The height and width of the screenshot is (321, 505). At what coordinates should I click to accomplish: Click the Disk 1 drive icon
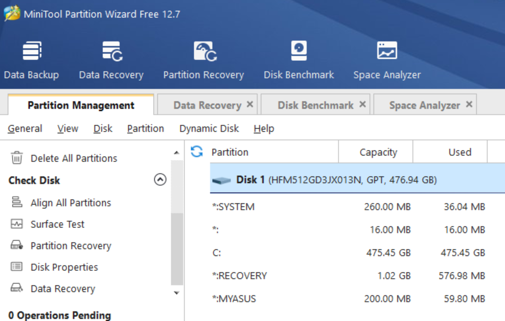[222, 180]
